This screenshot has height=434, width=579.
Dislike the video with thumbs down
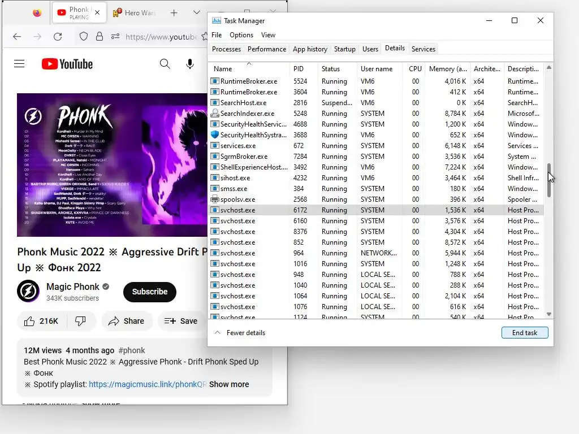pyautogui.click(x=80, y=321)
